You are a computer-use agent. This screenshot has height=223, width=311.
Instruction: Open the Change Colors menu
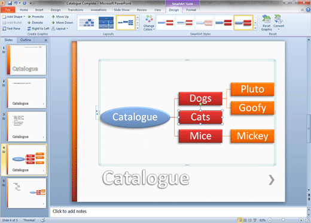click(x=149, y=23)
